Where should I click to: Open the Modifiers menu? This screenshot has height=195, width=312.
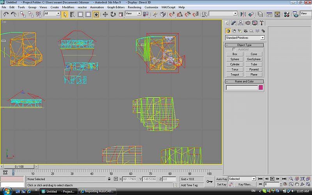[x=68, y=7]
